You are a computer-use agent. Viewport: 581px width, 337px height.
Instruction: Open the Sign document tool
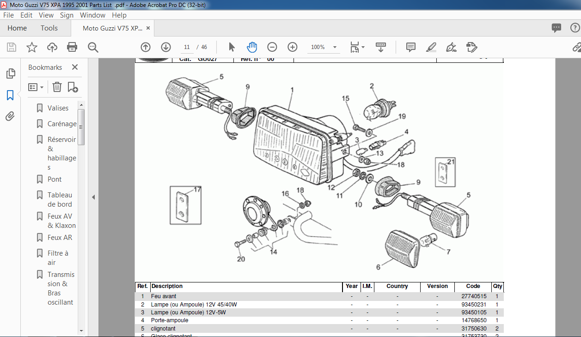[x=451, y=47]
